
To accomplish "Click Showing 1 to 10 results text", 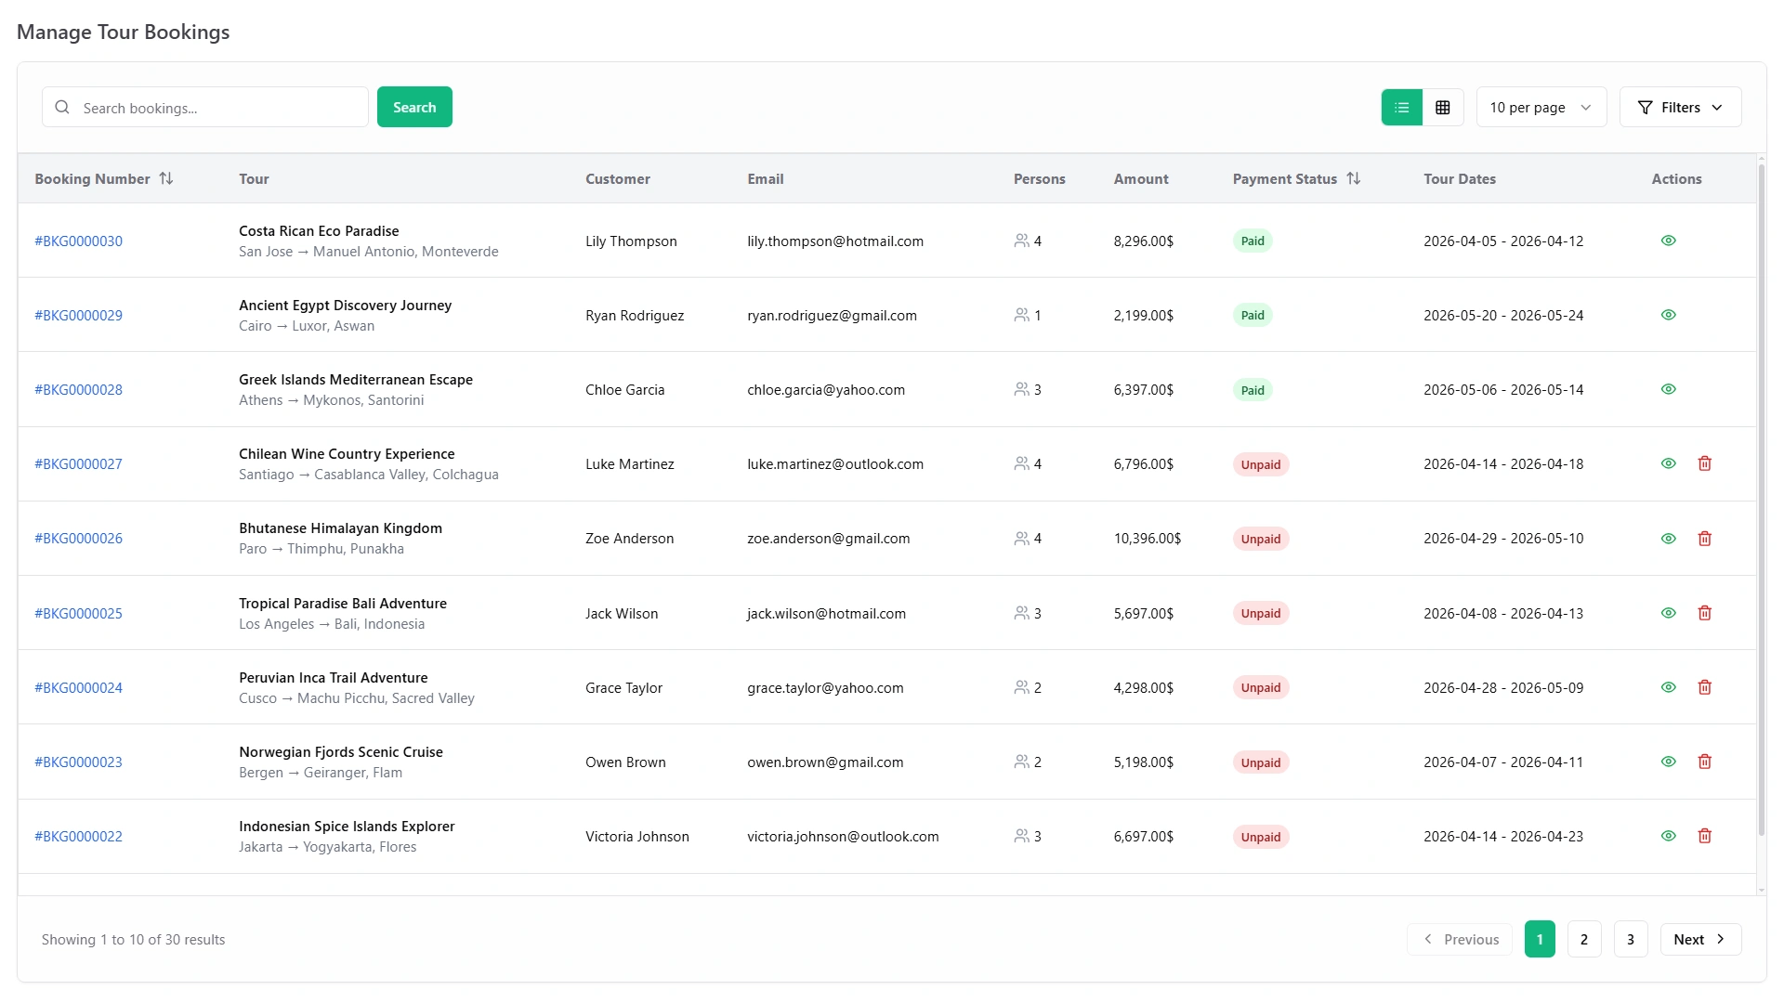I will tap(133, 939).
